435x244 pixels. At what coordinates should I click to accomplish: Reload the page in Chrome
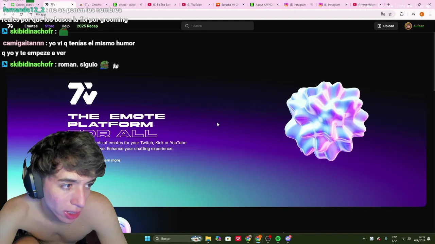(x=21, y=14)
